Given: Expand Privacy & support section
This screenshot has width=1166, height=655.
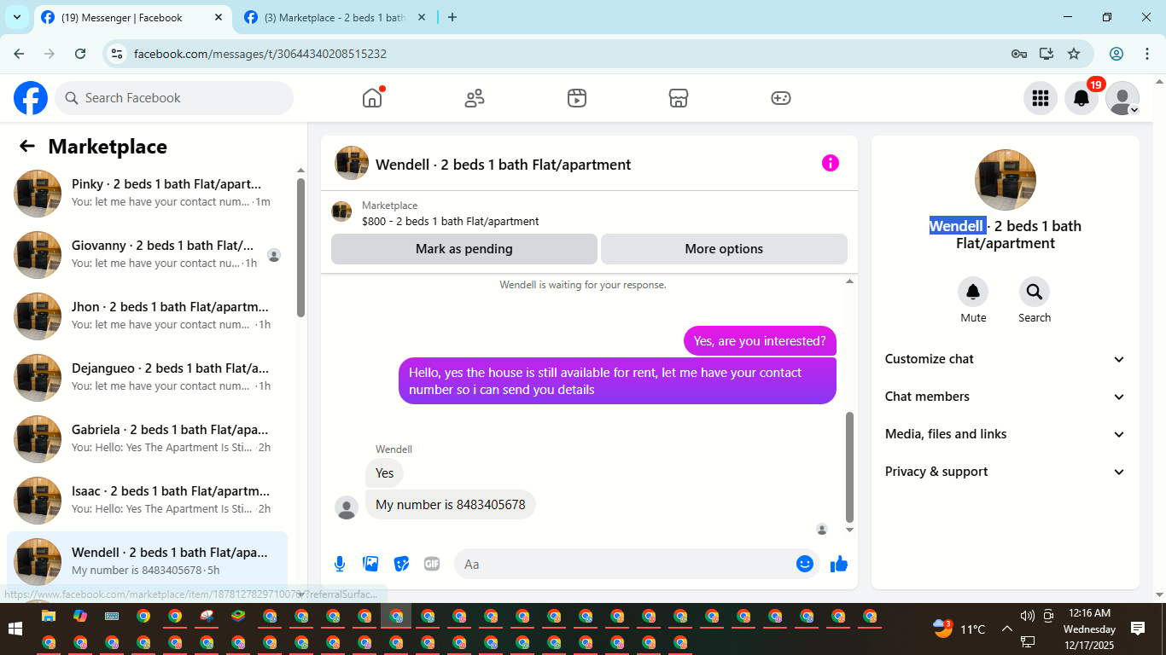Looking at the screenshot, I should click(1006, 472).
